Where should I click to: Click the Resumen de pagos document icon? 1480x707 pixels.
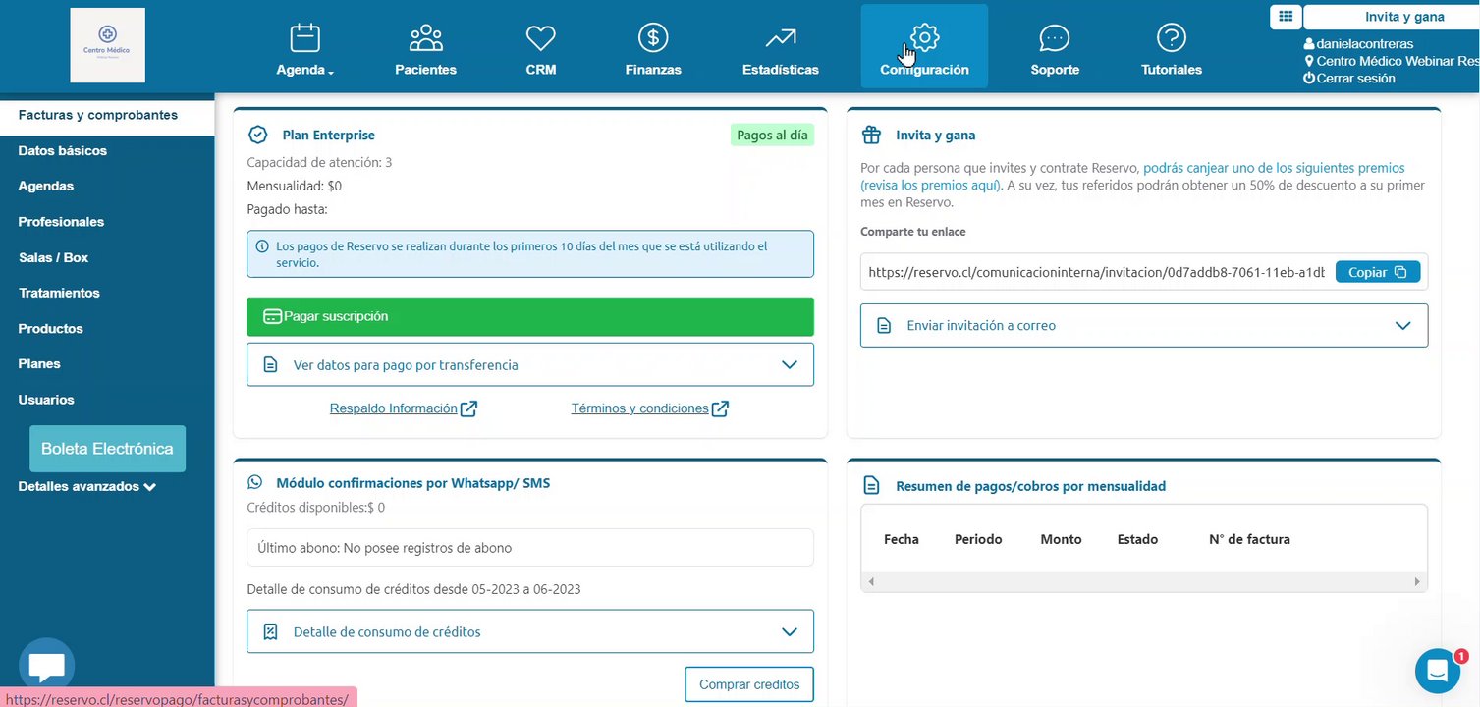(x=871, y=485)
